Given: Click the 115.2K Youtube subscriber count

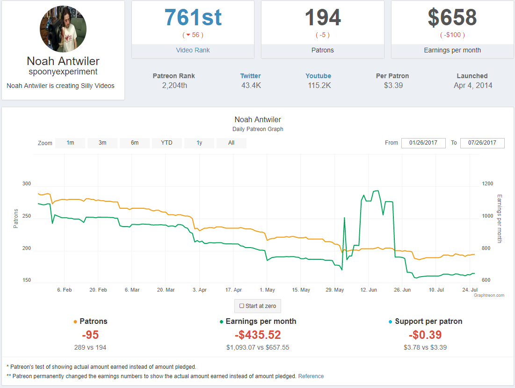Looking at the screenshot, I should 319,86.
